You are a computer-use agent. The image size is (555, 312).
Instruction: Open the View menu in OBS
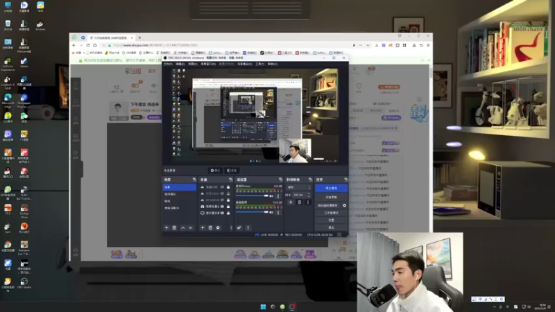(193, 64)
